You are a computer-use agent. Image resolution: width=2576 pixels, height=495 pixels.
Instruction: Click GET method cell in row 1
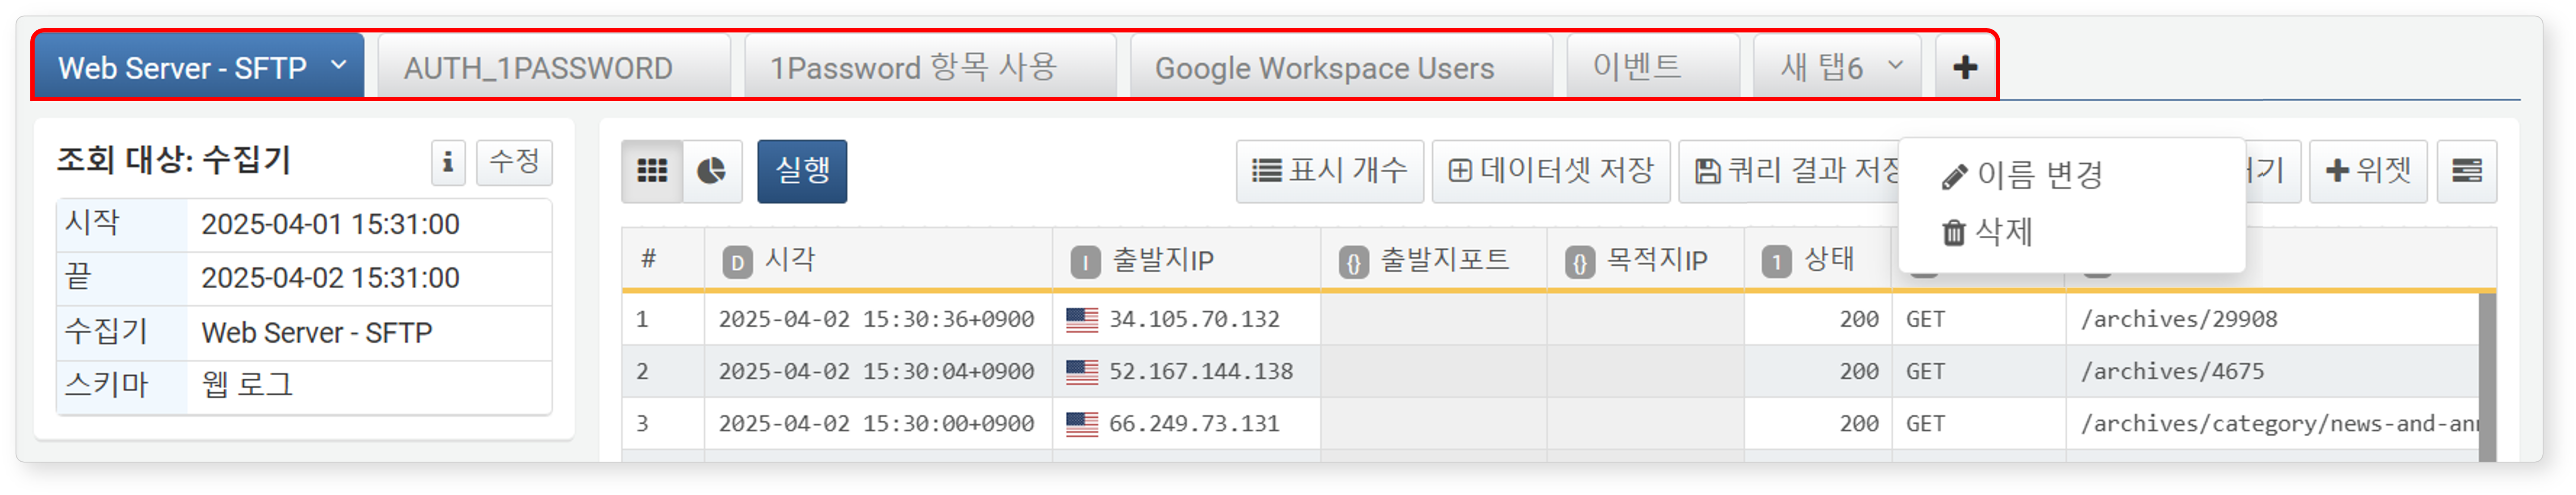1978,319
